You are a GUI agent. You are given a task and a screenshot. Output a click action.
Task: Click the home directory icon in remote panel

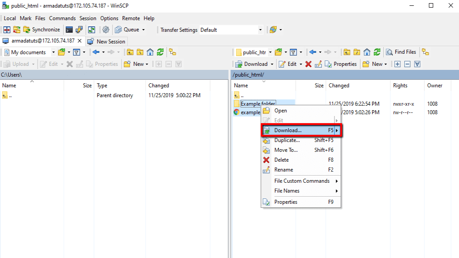[x=367, y=52]
